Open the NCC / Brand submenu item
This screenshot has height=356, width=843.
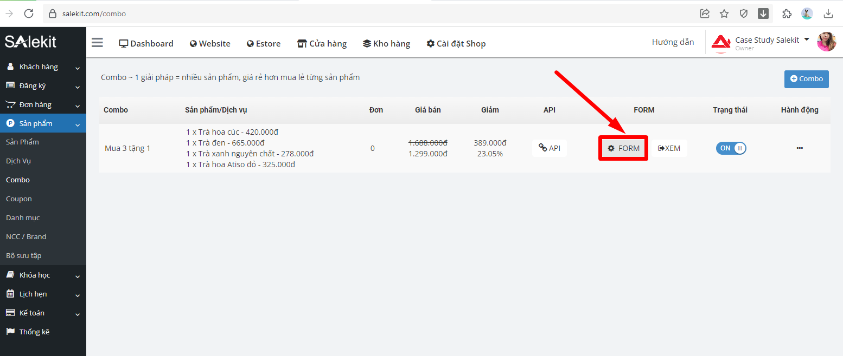point(26,236)
